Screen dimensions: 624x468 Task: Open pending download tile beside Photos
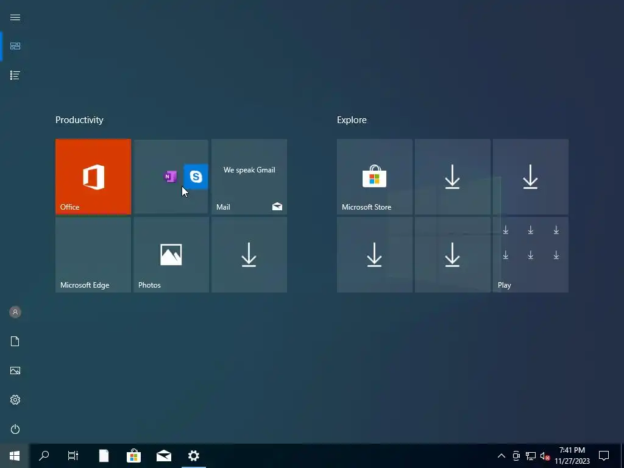249,255
